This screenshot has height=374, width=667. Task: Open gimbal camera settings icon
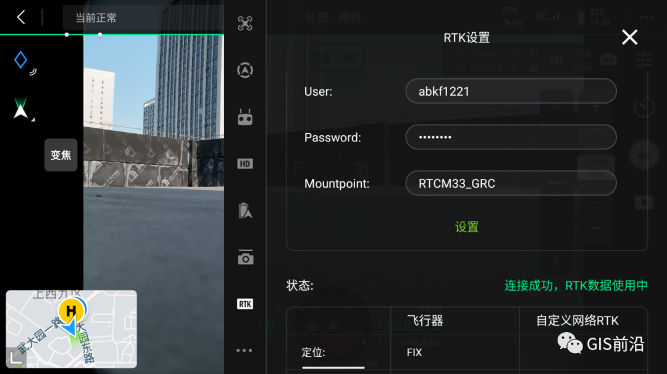coord(245,257)
